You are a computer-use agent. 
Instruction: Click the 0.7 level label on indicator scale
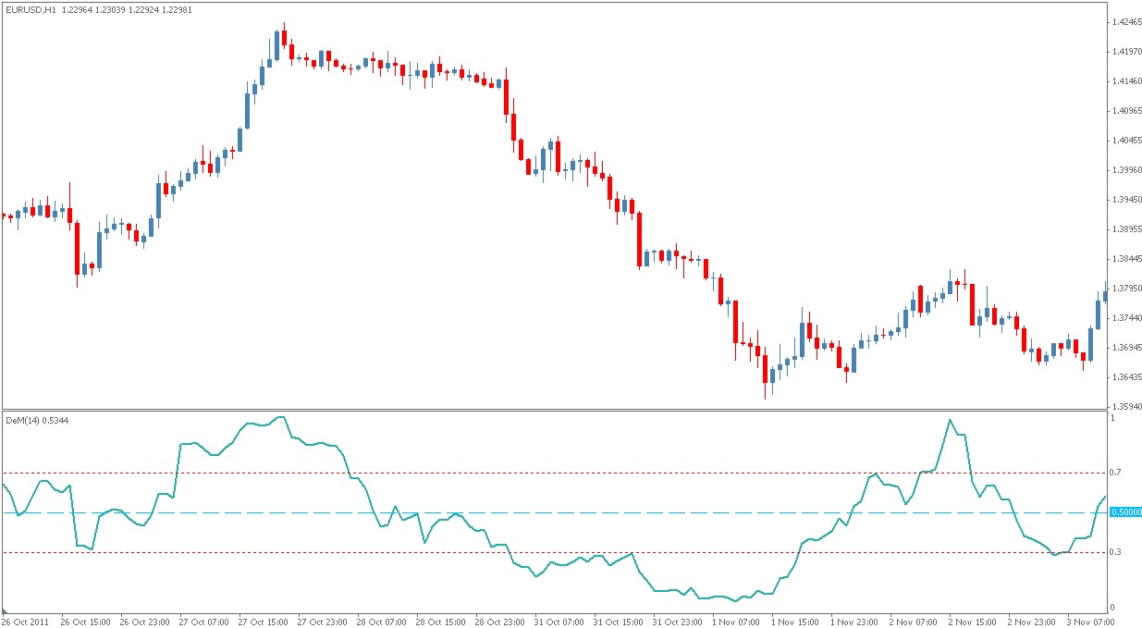pyautogui.click(x=1115, y=473)
